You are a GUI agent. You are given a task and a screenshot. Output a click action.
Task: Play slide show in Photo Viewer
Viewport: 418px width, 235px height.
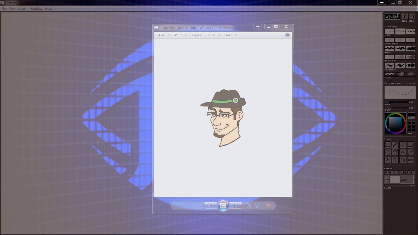[223, 206]
